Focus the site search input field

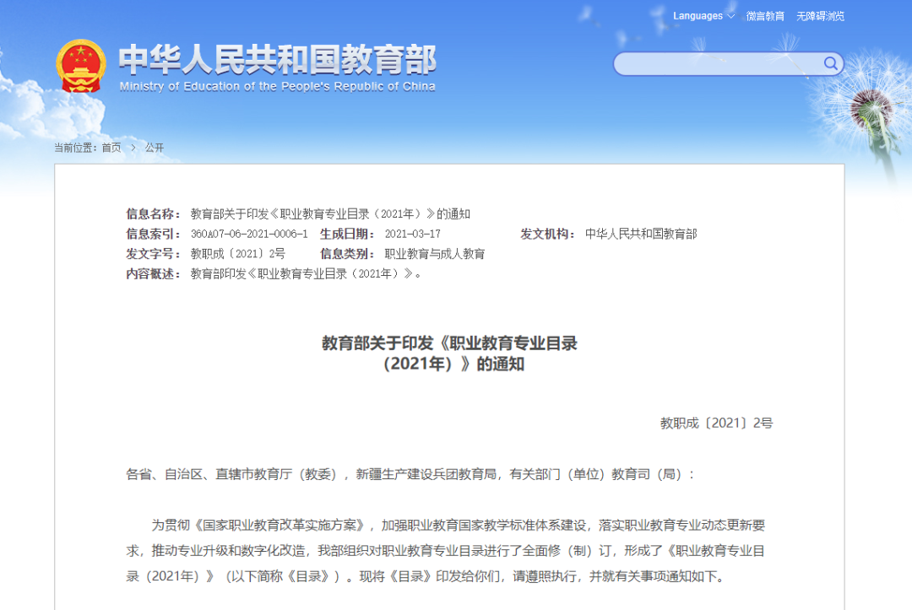[x=728, y=63]
